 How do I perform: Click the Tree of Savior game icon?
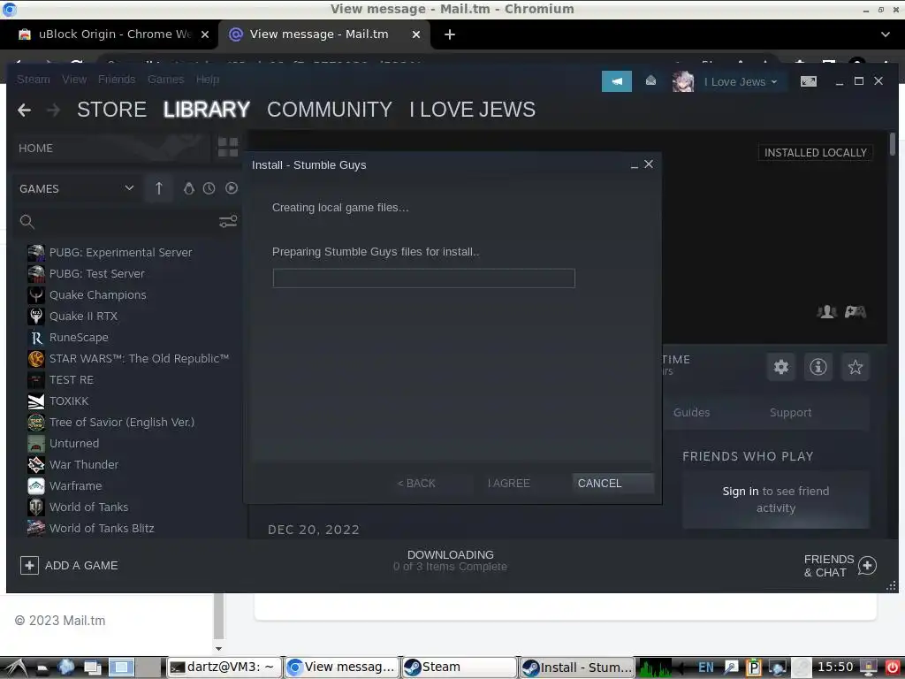pyautogui.click(x=35, y=422)
